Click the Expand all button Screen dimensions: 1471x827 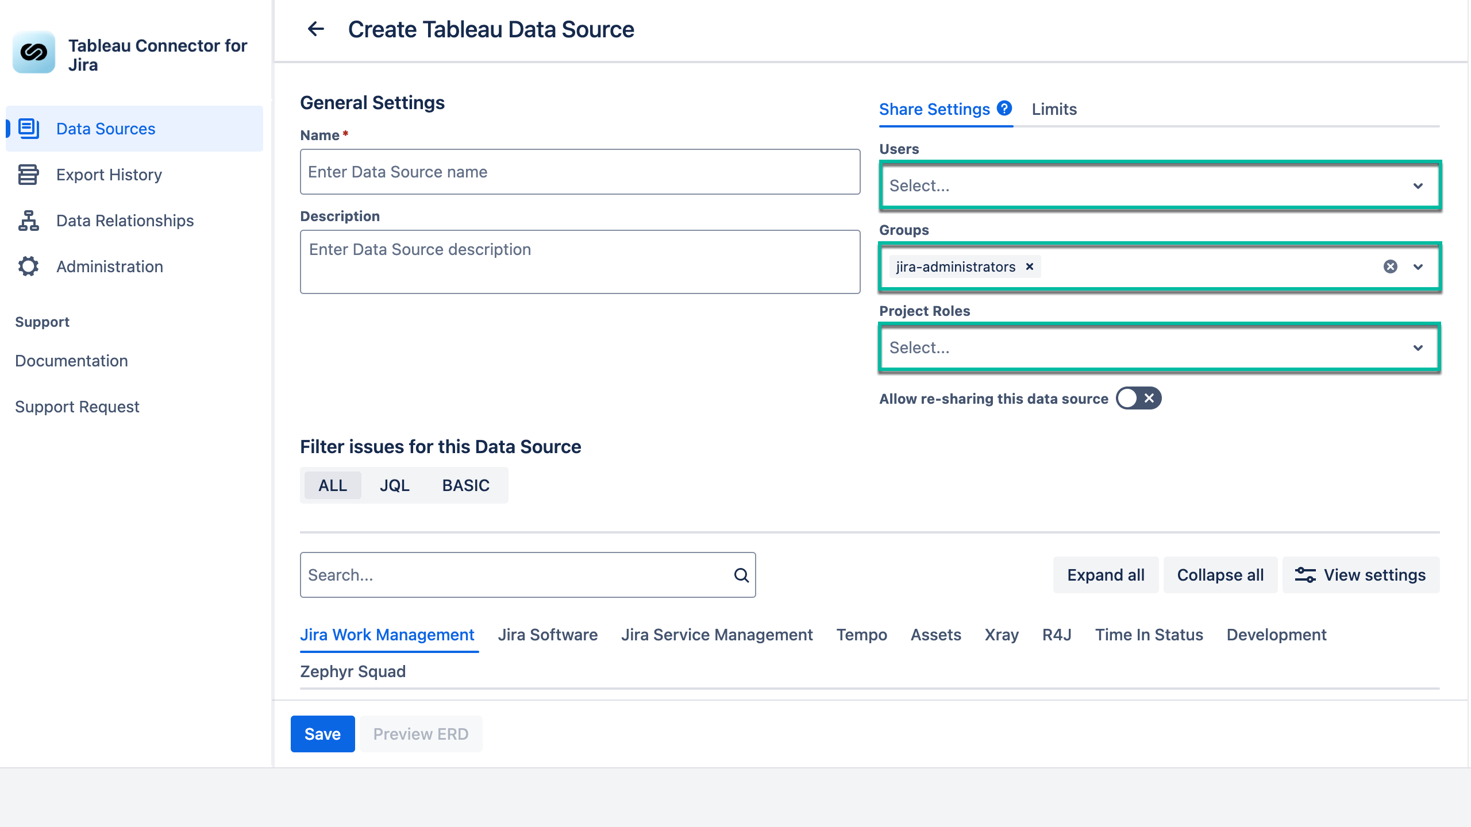(x=1106, y=575)
